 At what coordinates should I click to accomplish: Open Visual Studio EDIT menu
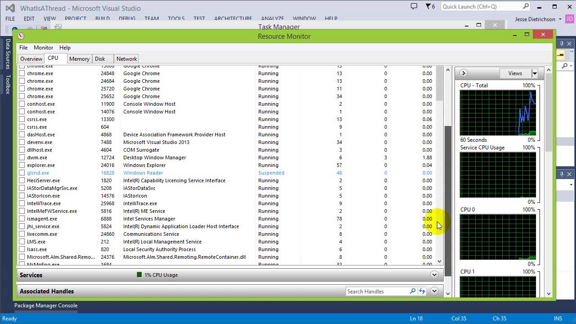click(x=29, y=18)
